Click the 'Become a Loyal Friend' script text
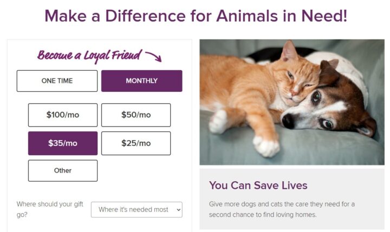The height and width of the screenshot is (232, 390). tap(89, 56)
